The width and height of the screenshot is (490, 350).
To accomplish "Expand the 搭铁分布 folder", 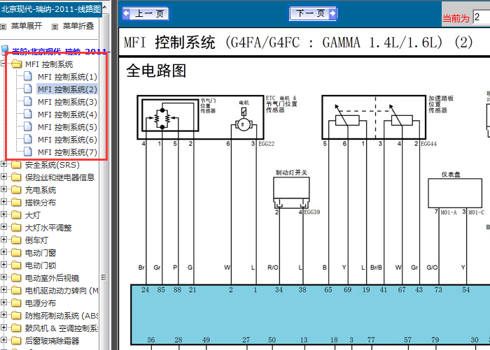I will [x=3, y=201].
